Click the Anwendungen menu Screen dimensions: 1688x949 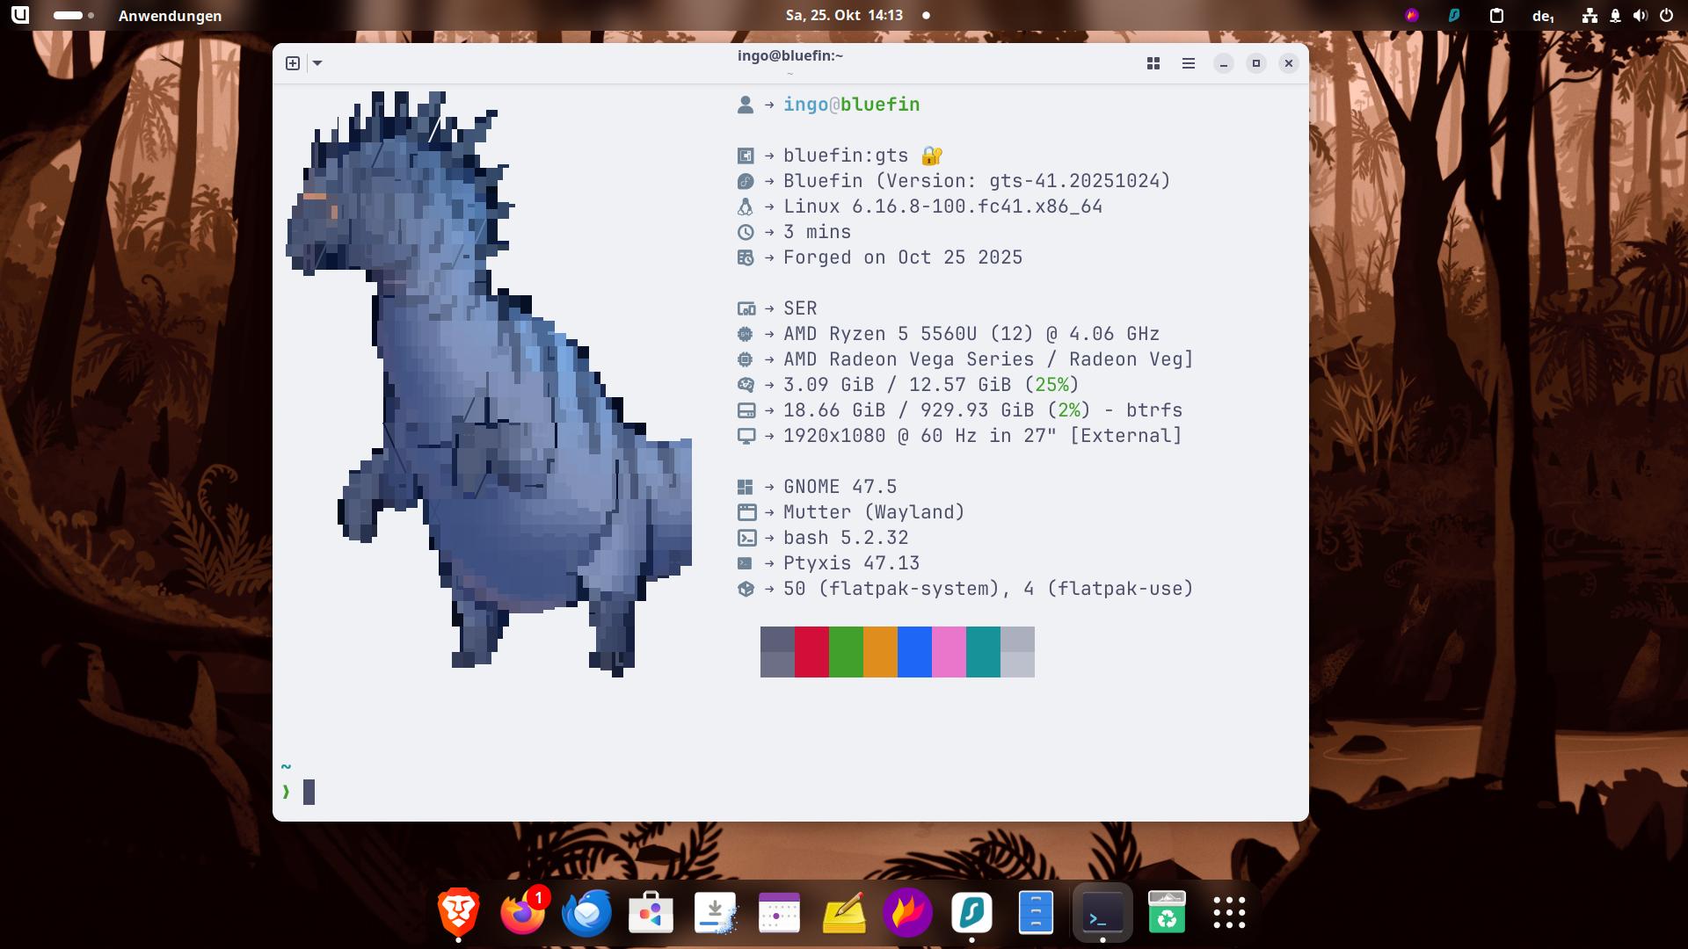(170, 16)
